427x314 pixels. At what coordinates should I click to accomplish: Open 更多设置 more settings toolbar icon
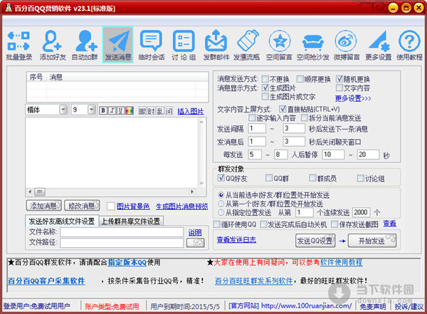coord(379,46)
